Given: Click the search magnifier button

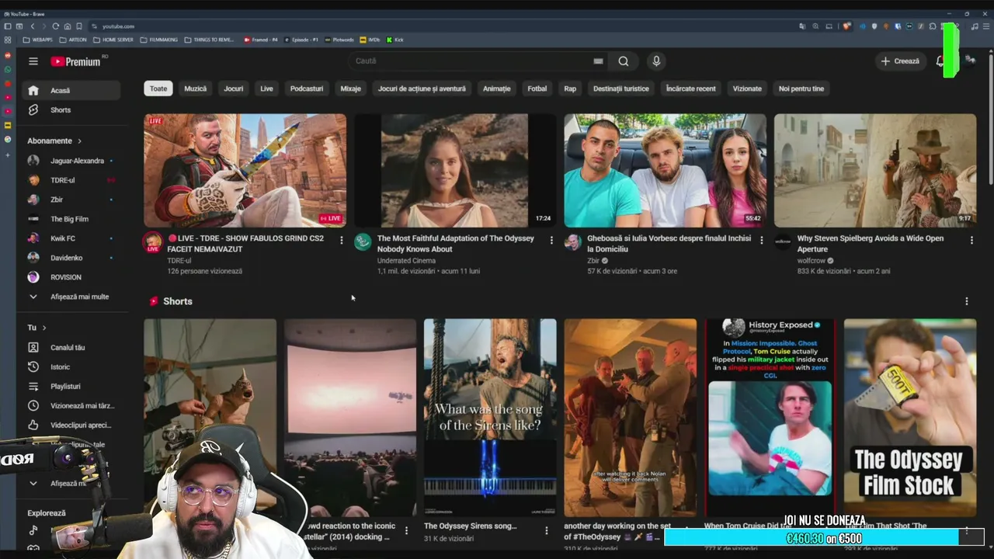Looking at the screenshot, I should 624,61.
